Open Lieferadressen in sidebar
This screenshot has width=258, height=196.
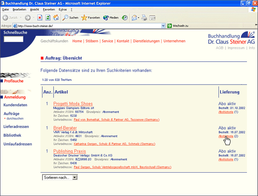16,127
